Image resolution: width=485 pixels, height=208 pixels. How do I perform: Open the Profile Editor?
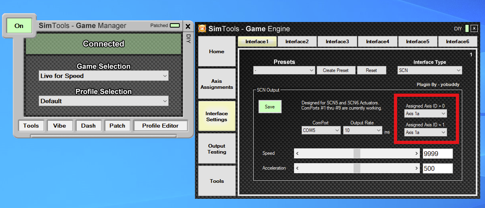click(x=160, y=126)
